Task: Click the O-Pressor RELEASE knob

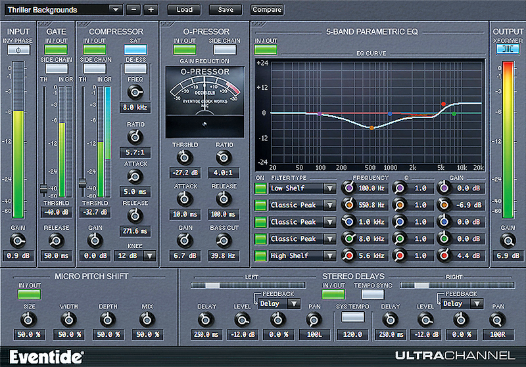Action: tap(224, 199)
